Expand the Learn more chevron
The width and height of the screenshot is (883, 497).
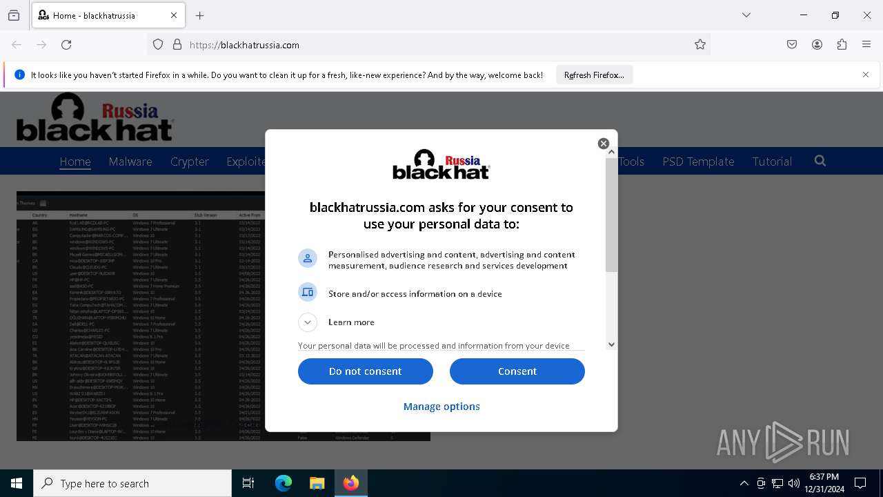[x=308, y=322]
